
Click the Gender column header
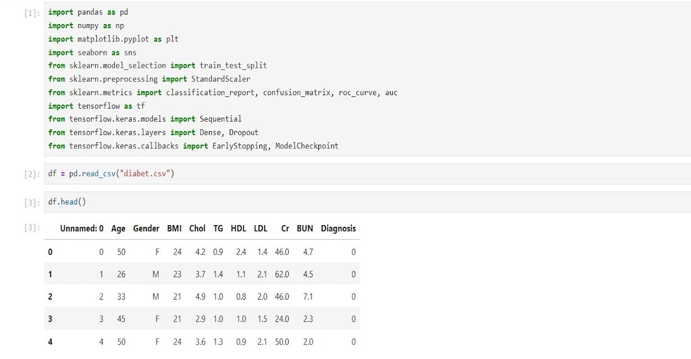coord(146,229)
